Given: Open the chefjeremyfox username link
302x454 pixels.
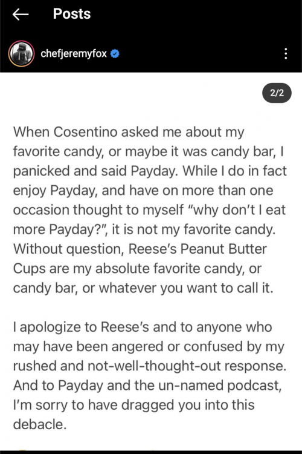Looking at the screenshot, I should 74,53.
